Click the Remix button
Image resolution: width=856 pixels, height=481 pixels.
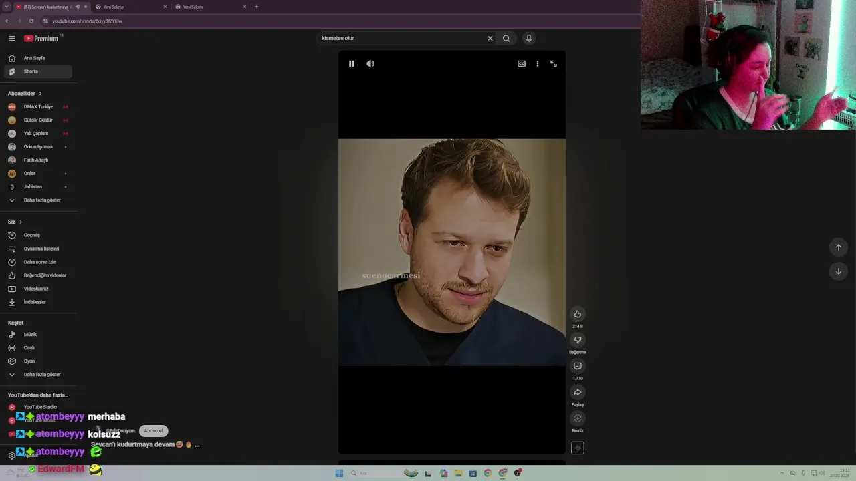pos(578,419)
